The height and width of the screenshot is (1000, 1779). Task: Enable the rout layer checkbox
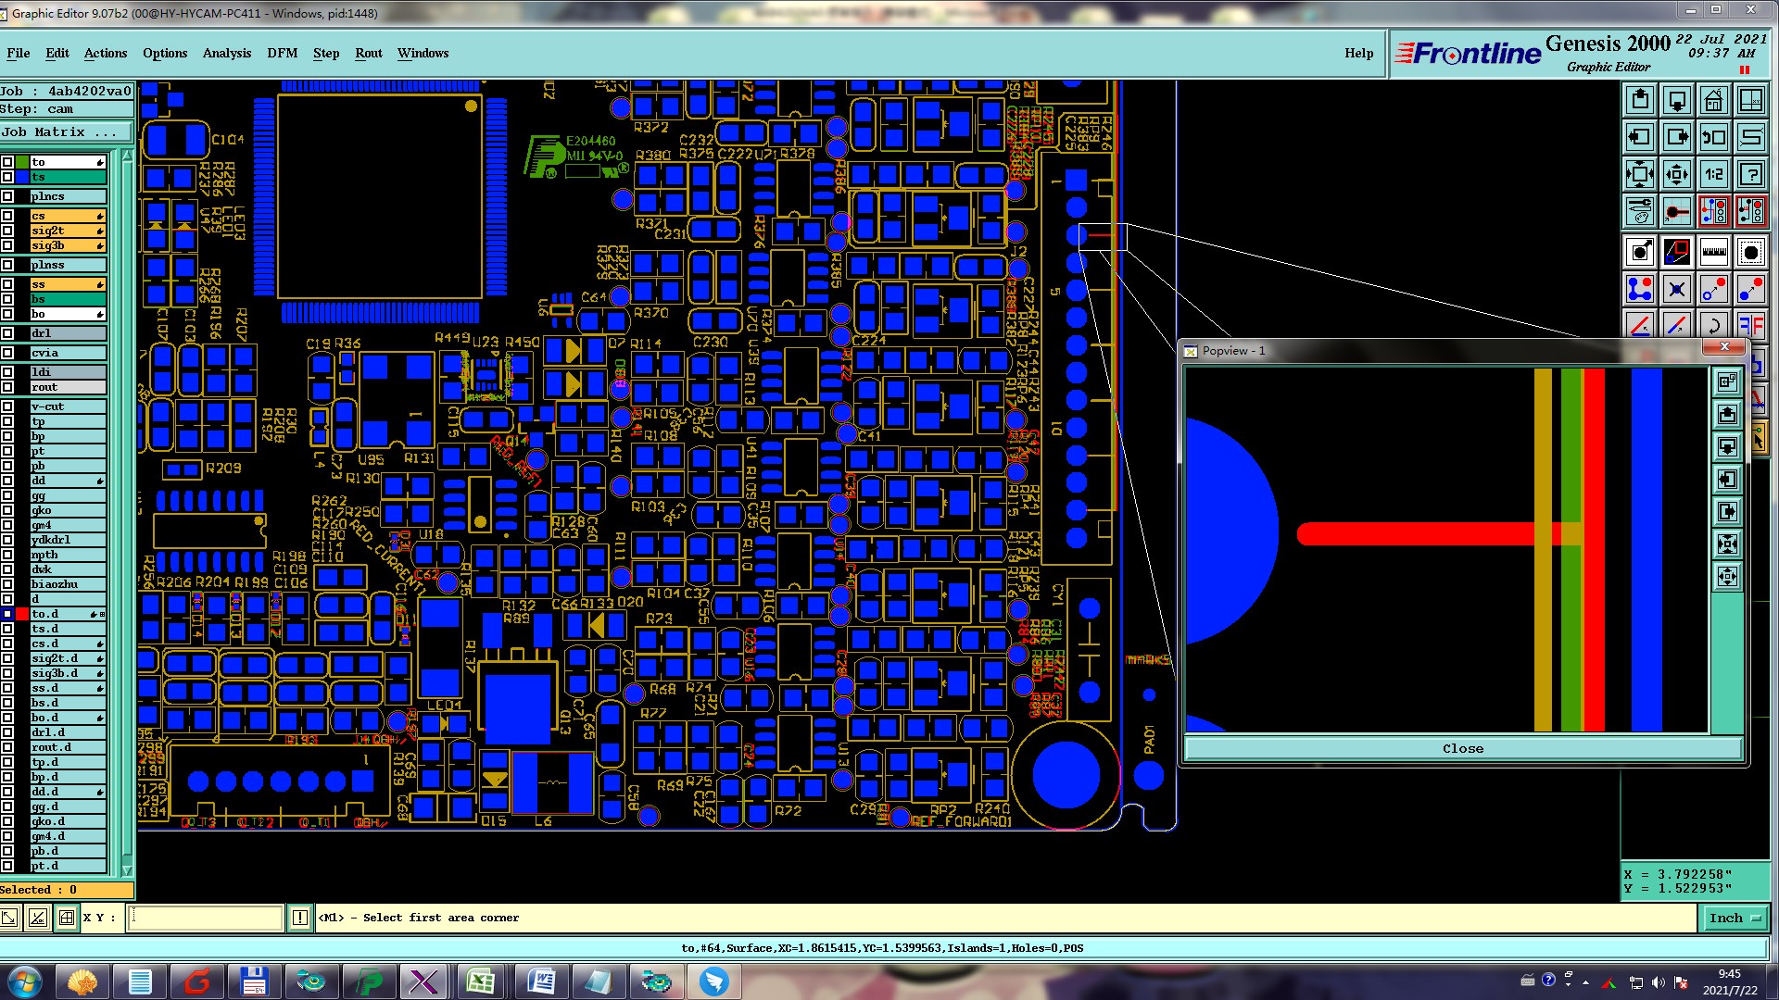click(7, 387)
